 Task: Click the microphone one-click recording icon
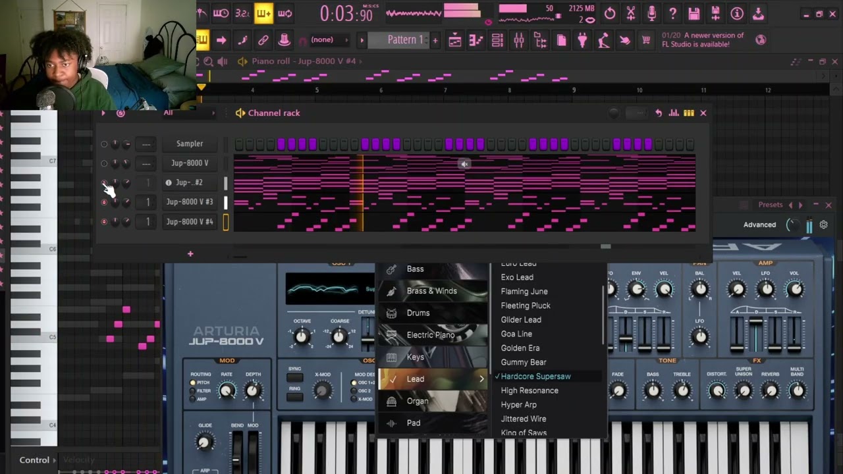(652, 13)
